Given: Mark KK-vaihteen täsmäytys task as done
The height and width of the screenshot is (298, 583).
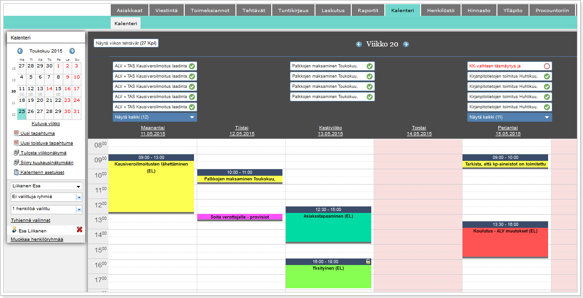Looking at the screenshot, I should pos(547,66).
